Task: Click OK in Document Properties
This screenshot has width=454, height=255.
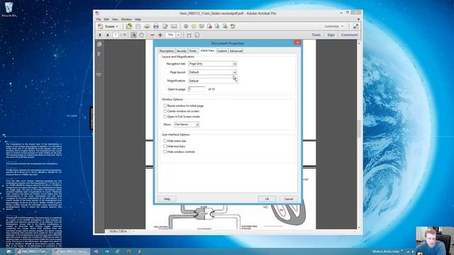Action: [x=267, y=199]
